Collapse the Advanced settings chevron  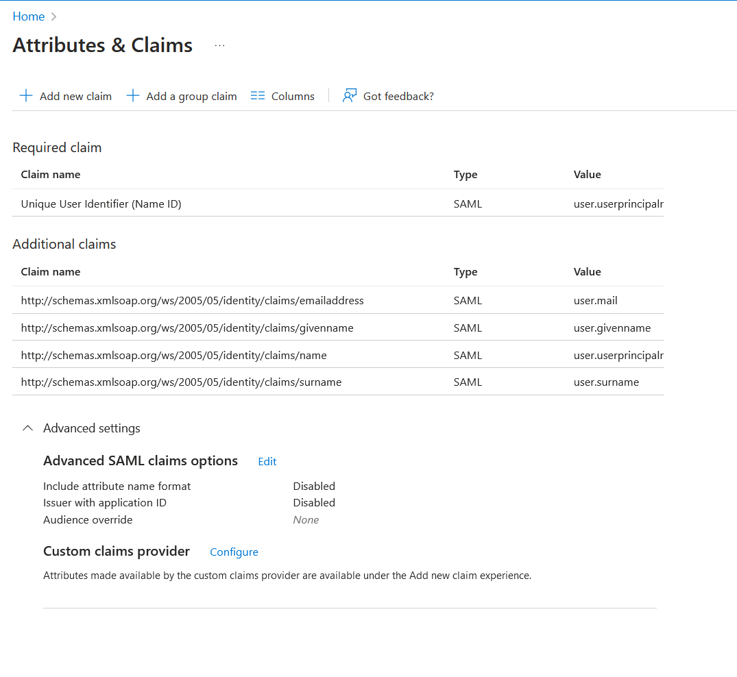[27, 428]
